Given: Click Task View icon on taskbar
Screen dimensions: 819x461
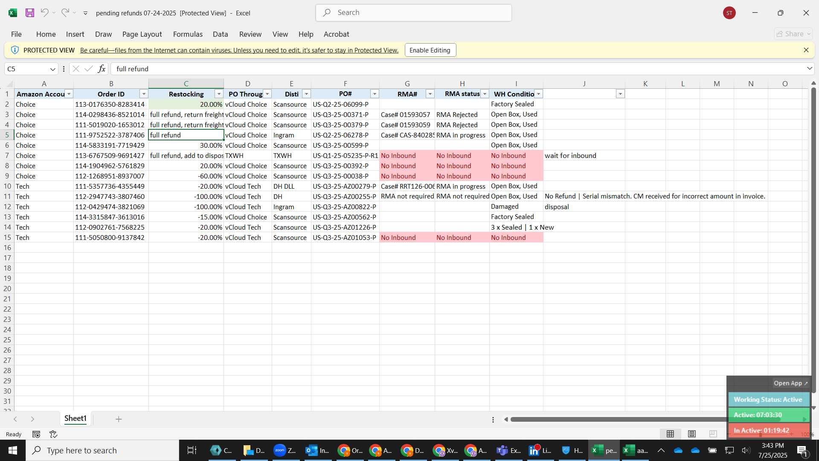Looking at the screenshot, I should pyautogui.click(x=192, y=450).
